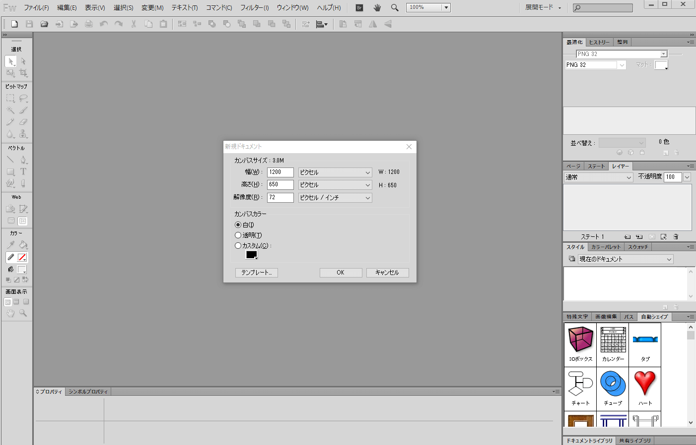Select the Marquee tool
The width and height of the screenshot is (696, 445).
10,98
